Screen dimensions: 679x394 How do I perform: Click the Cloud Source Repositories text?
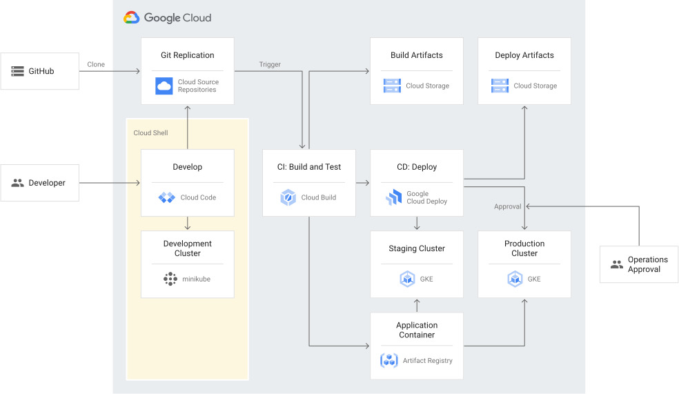pyautogui.click(x=198, y=86)
